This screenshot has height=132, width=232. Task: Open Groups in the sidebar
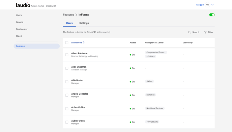(x=20, y=22)
